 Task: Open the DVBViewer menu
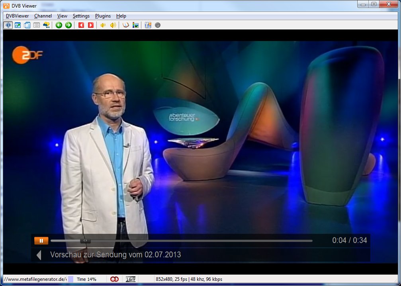17,16
